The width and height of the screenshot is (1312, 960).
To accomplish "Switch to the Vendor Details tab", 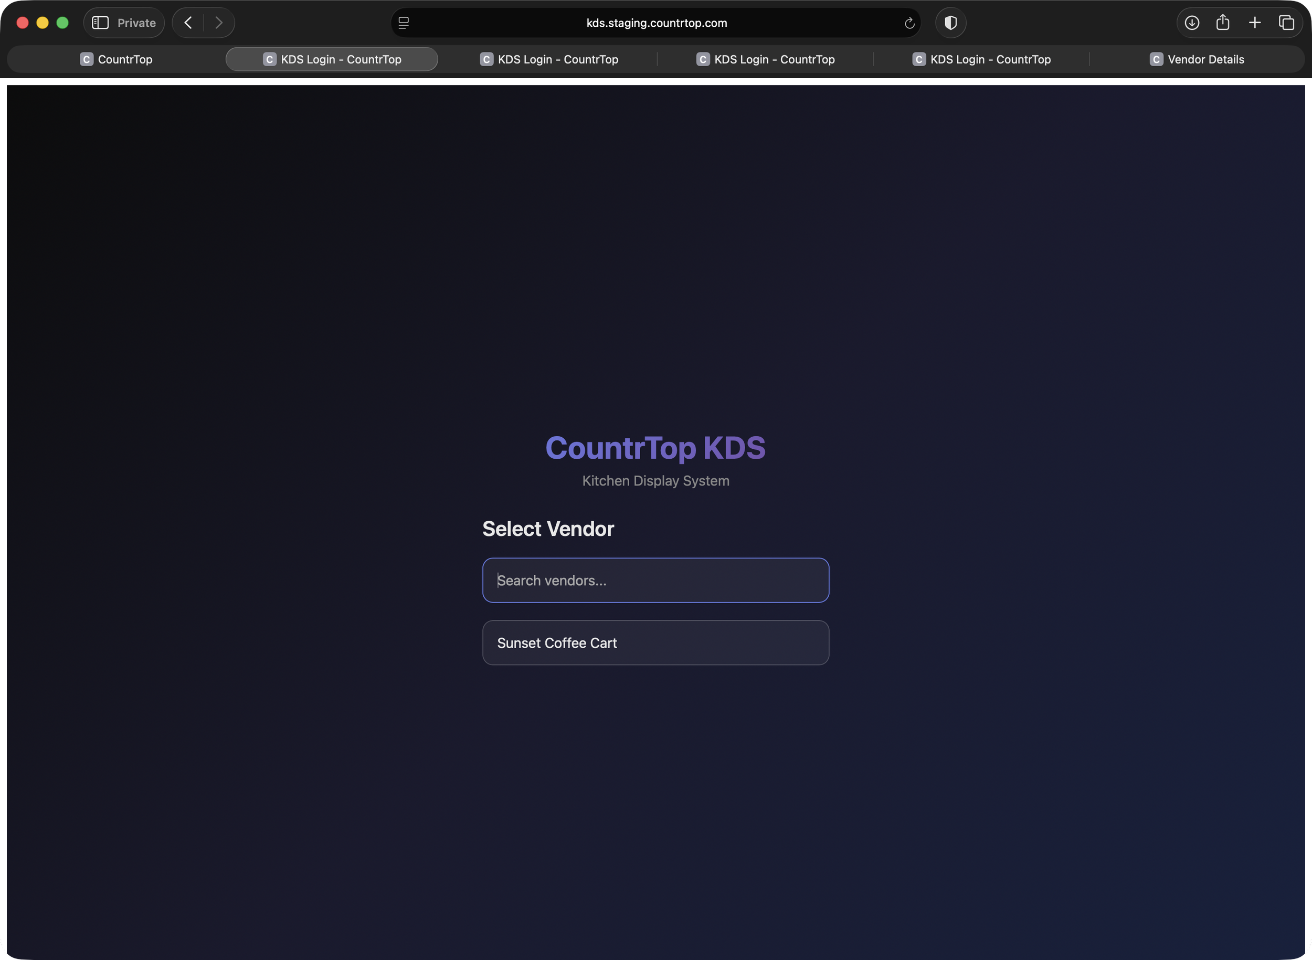I will [x=1197, y=59].
